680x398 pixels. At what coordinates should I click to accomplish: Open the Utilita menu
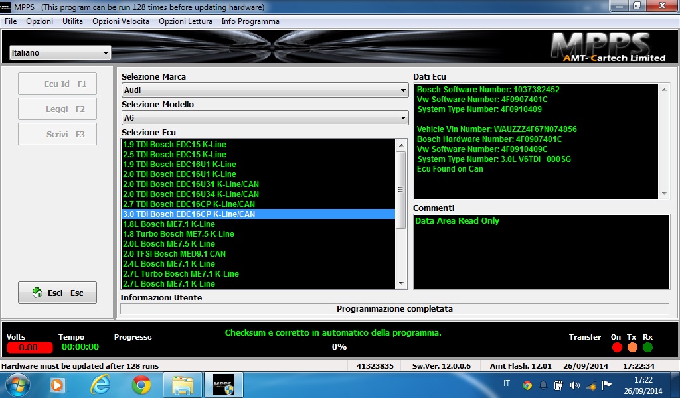(72, 21)
